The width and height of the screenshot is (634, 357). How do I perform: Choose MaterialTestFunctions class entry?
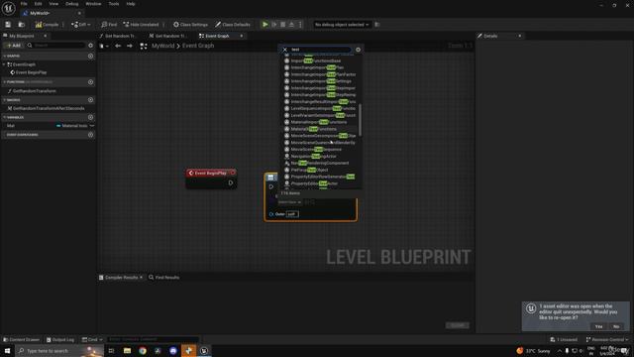coord(313,129)
